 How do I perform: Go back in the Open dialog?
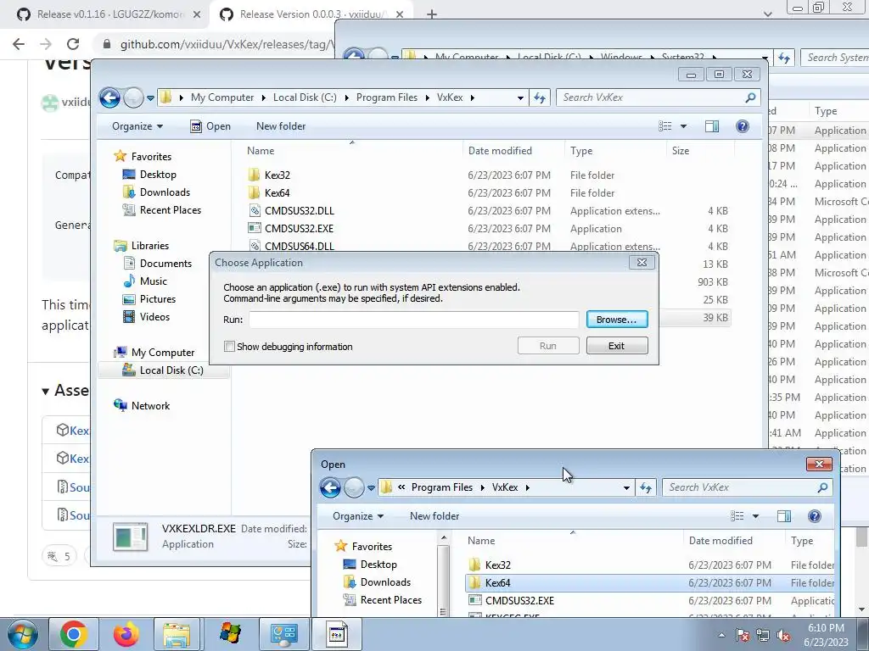click(x=330, y=487)
